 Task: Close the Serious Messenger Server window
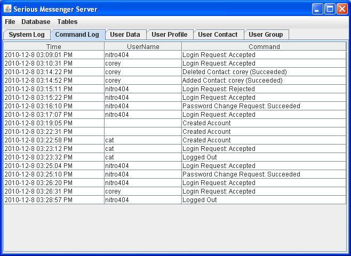click(x=342, y=9)
